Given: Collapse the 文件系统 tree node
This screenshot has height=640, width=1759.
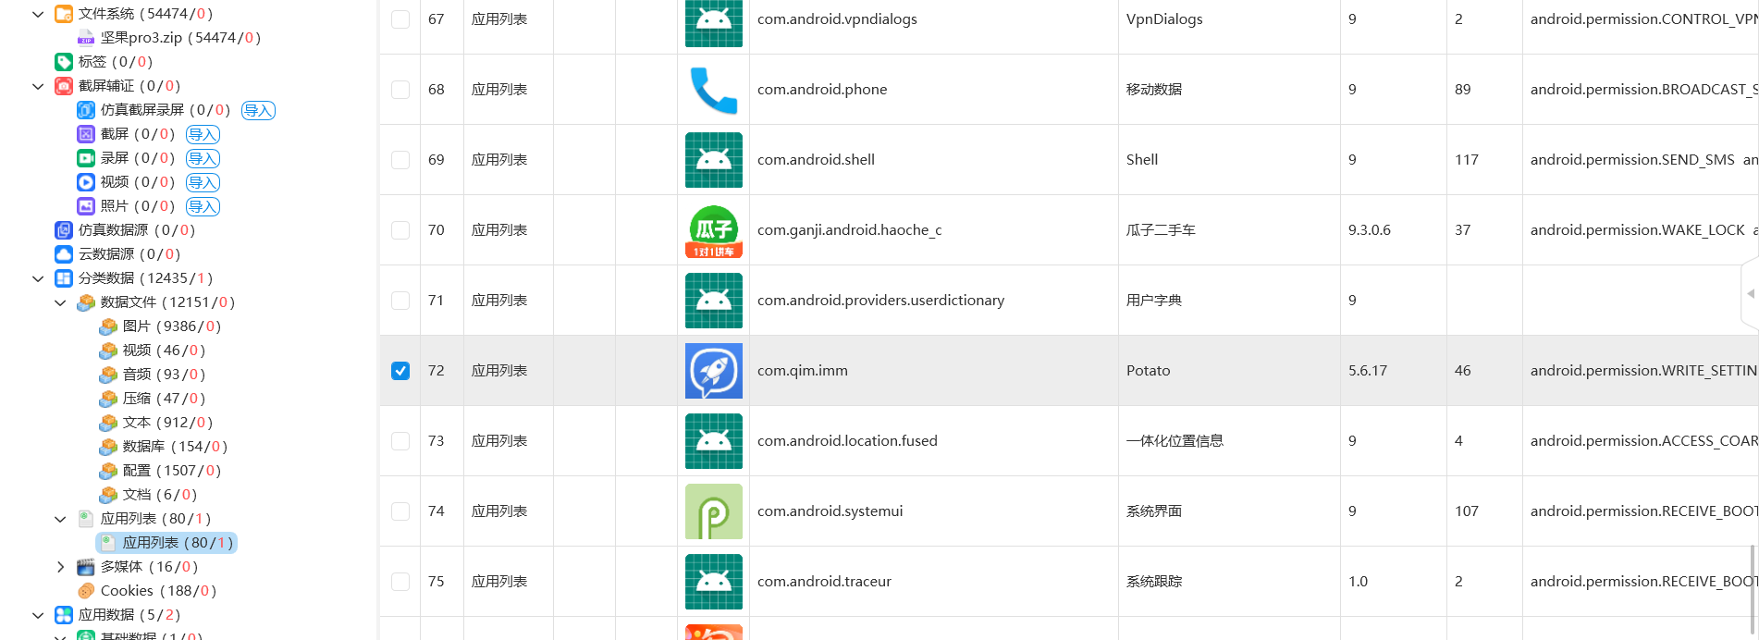Looking at the screenshot, I should click(x=38, y=14).
